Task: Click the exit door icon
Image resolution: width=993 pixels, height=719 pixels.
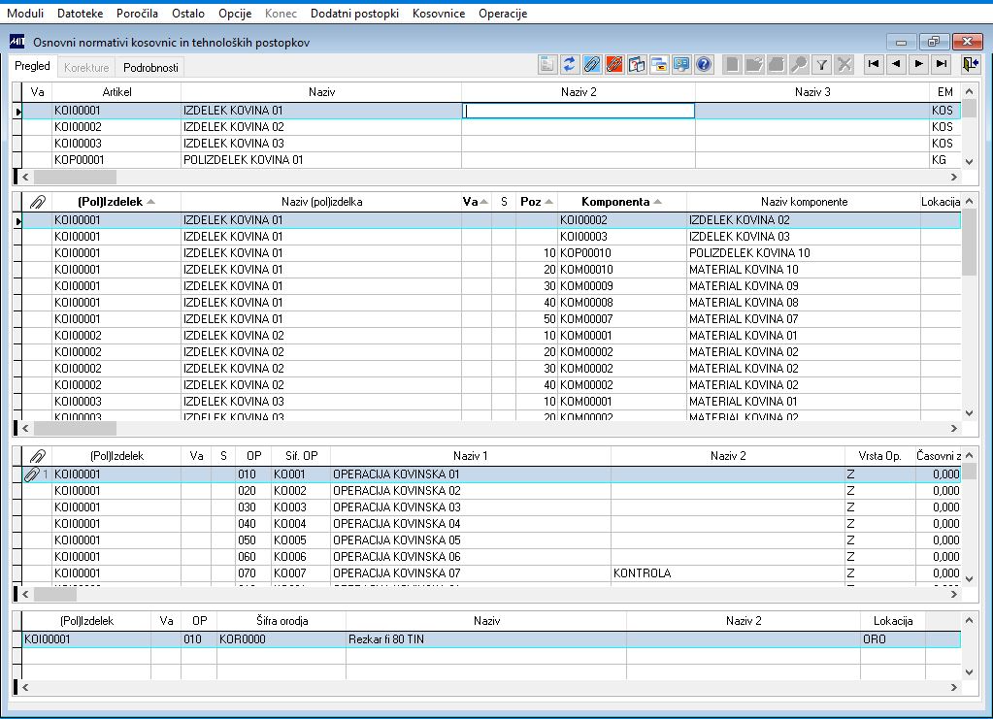Action: tap(971, 64)
